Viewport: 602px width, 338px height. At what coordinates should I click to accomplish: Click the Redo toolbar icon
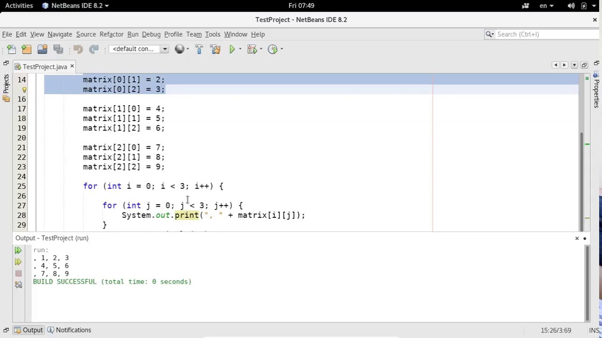point(94,49)
